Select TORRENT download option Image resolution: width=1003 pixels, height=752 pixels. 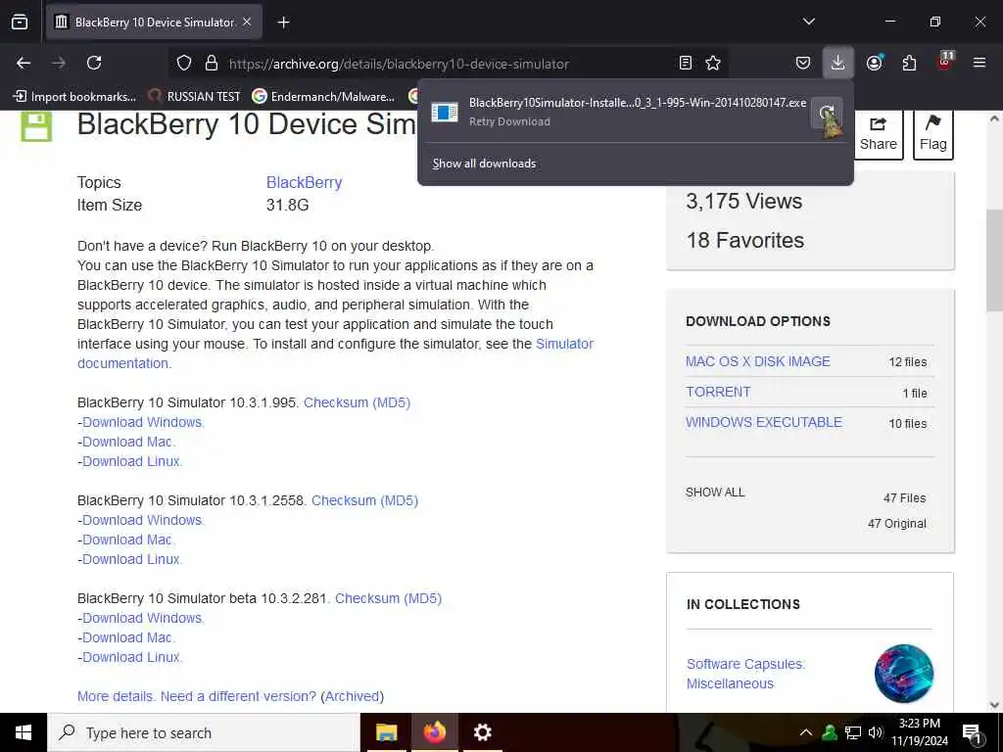(718, 392)
